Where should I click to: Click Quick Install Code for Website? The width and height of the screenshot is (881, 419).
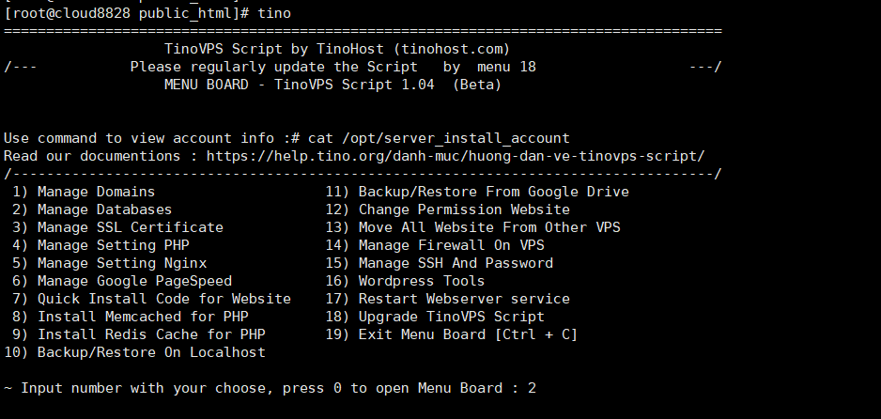(151, 300)
